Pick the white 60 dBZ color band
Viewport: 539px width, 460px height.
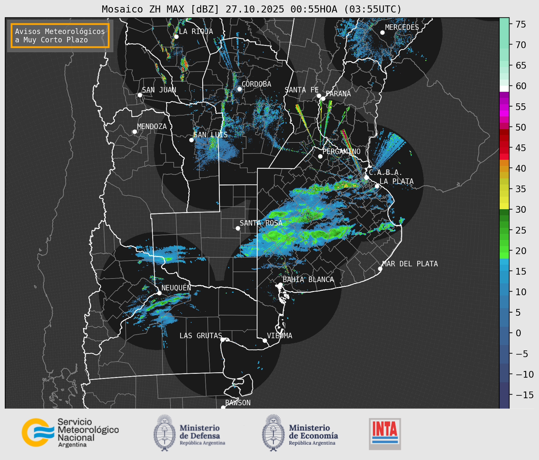coord(504,89)
